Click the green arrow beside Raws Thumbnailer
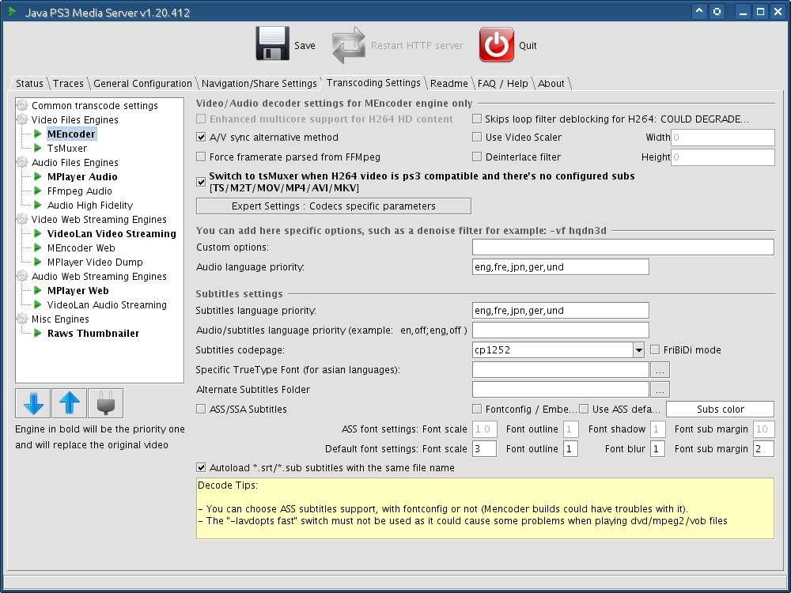Screen dimensions: 791x593 click(38, 334)
